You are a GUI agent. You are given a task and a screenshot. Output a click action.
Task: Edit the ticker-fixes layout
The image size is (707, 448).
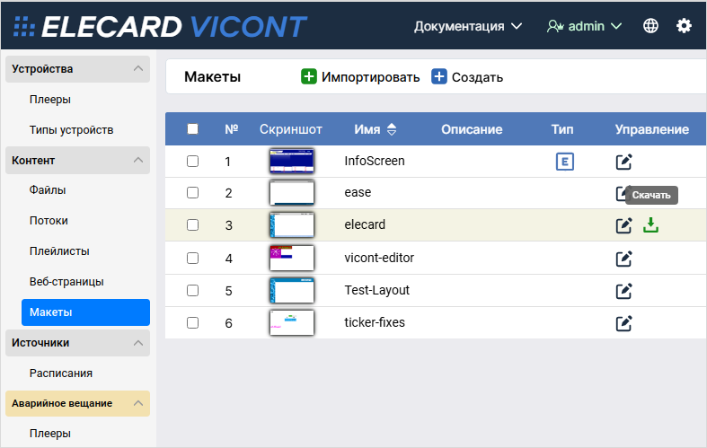click(x=624, y=323)
